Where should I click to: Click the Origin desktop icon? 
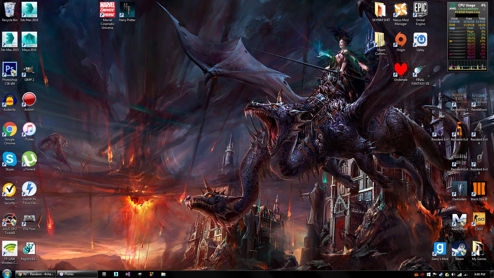[x=401, y=42]
